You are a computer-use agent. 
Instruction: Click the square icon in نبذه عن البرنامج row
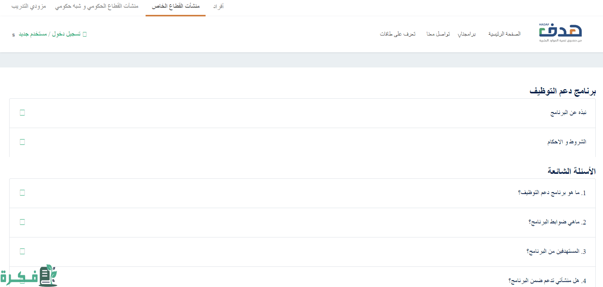pyautogui.click(x=22, y=113)
